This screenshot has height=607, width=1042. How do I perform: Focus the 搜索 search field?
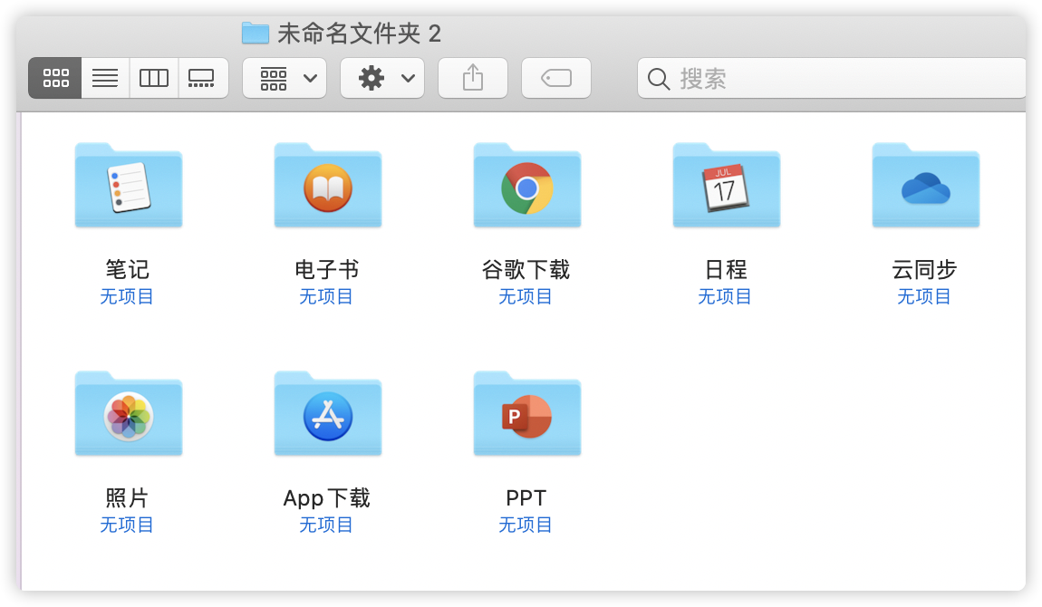(832, 78)
